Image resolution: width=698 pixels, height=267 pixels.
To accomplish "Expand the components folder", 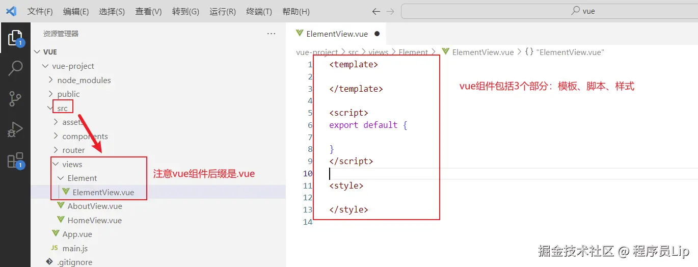I will pyautogui.click(x=56, y=136).
